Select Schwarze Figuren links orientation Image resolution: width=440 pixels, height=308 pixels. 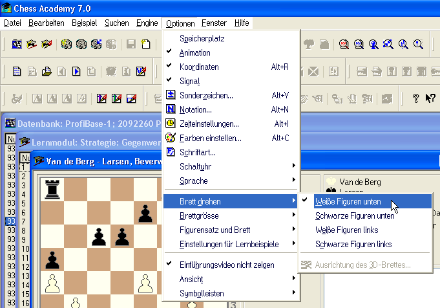click(x=365, y=244)
